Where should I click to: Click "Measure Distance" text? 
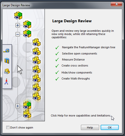pos(73,59)
